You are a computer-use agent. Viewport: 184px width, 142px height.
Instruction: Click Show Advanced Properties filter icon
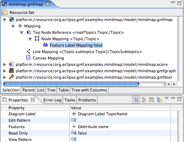(x=144, y=100)
